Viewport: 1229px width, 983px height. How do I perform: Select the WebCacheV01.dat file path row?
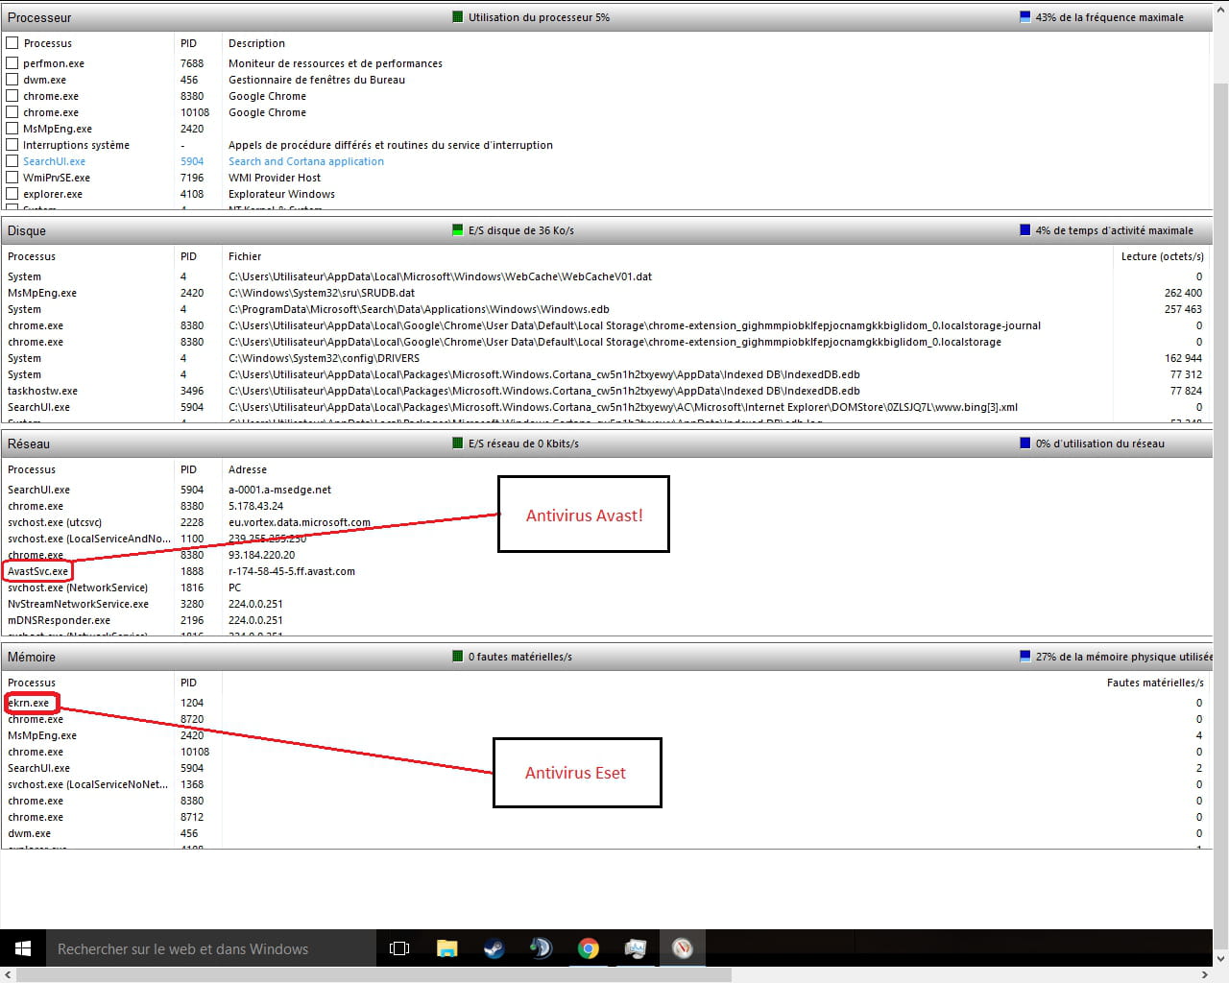[x=440, y=276]
